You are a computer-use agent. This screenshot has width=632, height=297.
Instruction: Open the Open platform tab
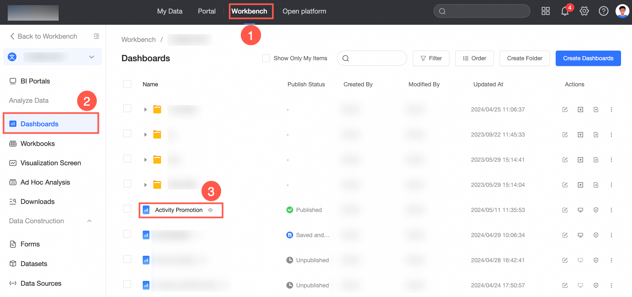[304, 11]
